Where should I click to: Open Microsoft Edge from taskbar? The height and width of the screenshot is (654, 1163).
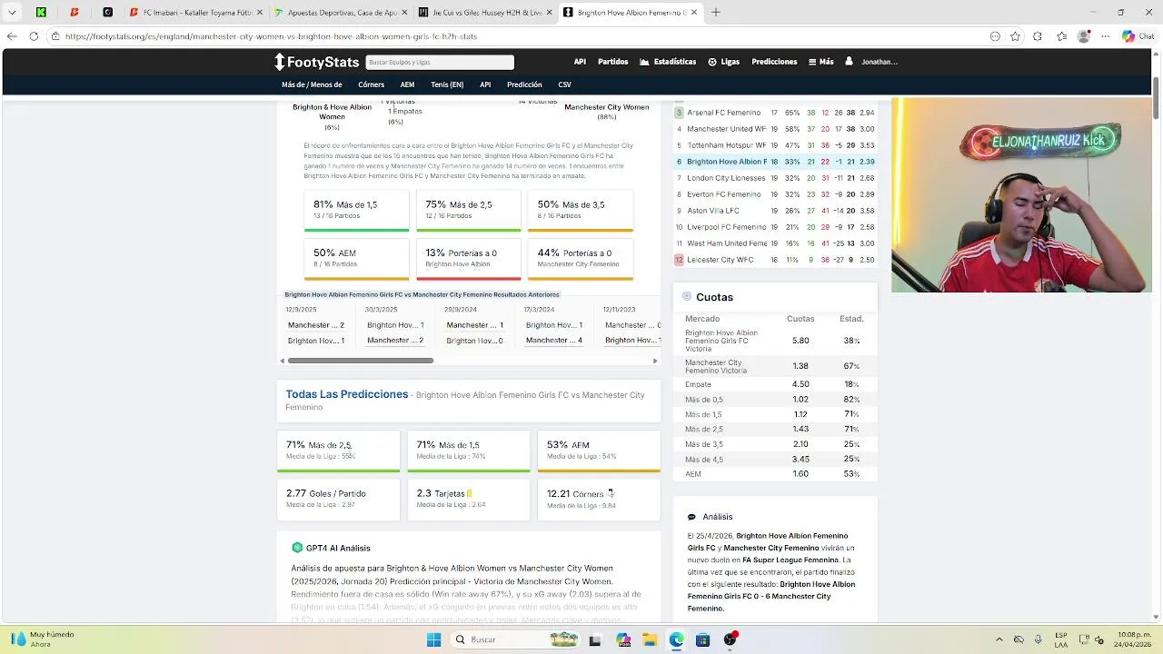point(676,639)
